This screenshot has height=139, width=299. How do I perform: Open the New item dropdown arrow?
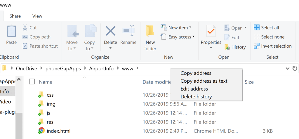[190, 28]
